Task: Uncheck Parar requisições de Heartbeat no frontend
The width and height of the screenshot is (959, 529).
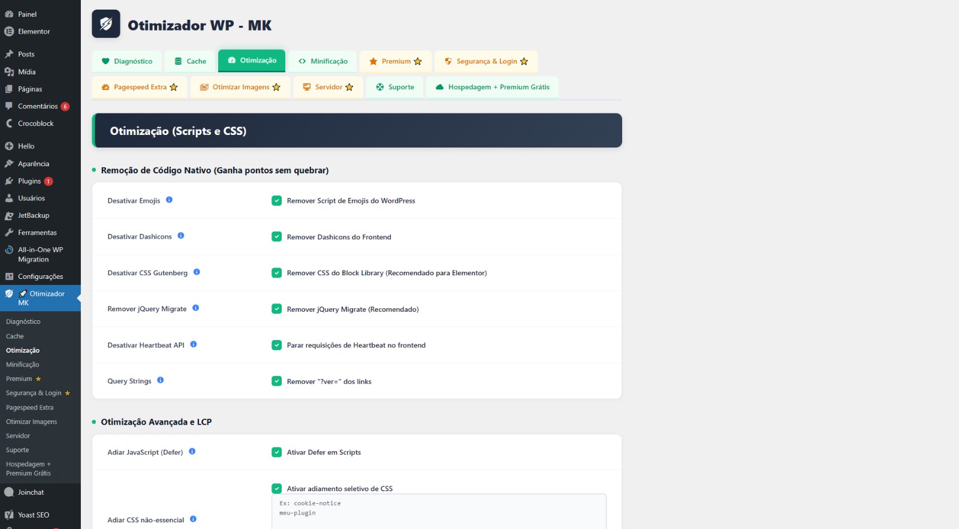Action: pyautogui.click(x=276, y=345)
